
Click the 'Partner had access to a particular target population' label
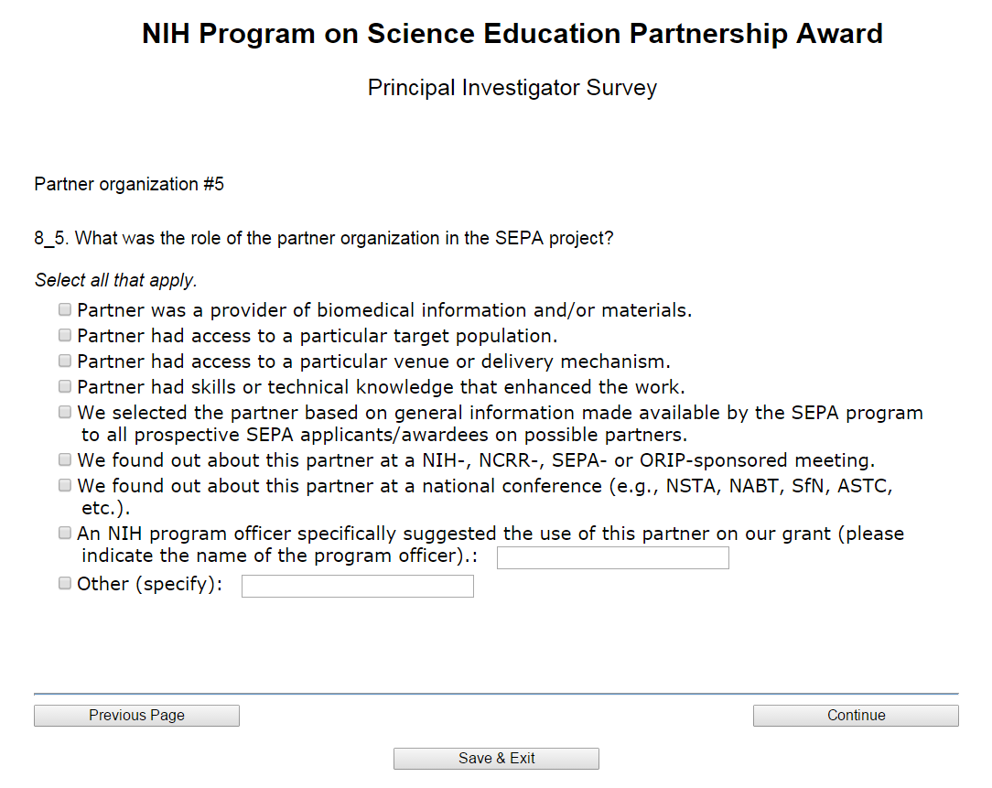(x=317, y=336)
